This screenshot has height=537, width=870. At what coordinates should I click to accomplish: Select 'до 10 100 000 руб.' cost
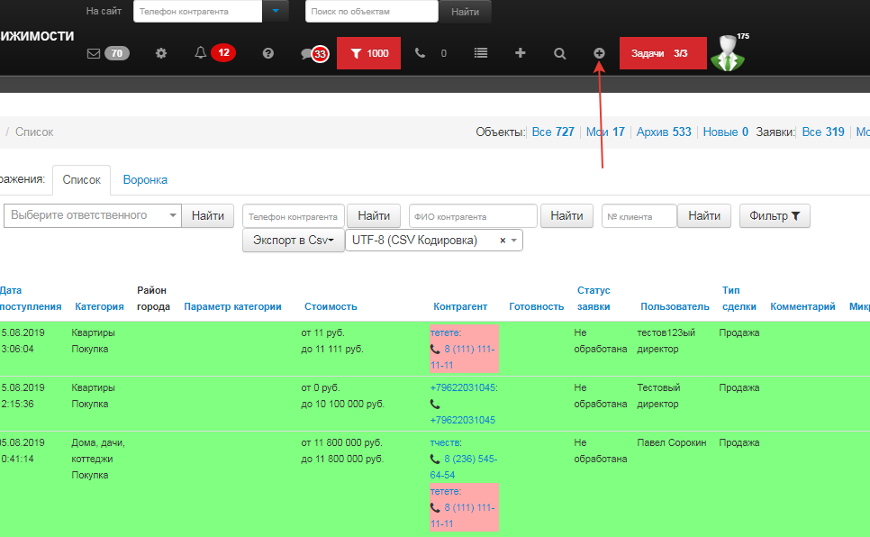click(343, 404)
